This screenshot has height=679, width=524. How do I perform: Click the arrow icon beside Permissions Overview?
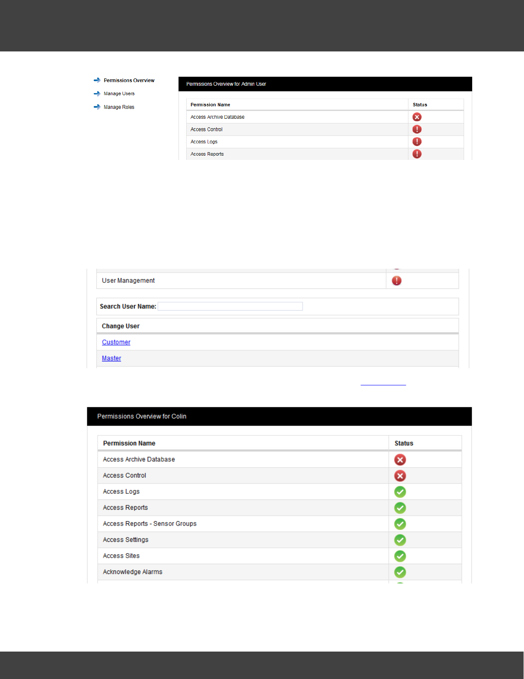(97, 80)
